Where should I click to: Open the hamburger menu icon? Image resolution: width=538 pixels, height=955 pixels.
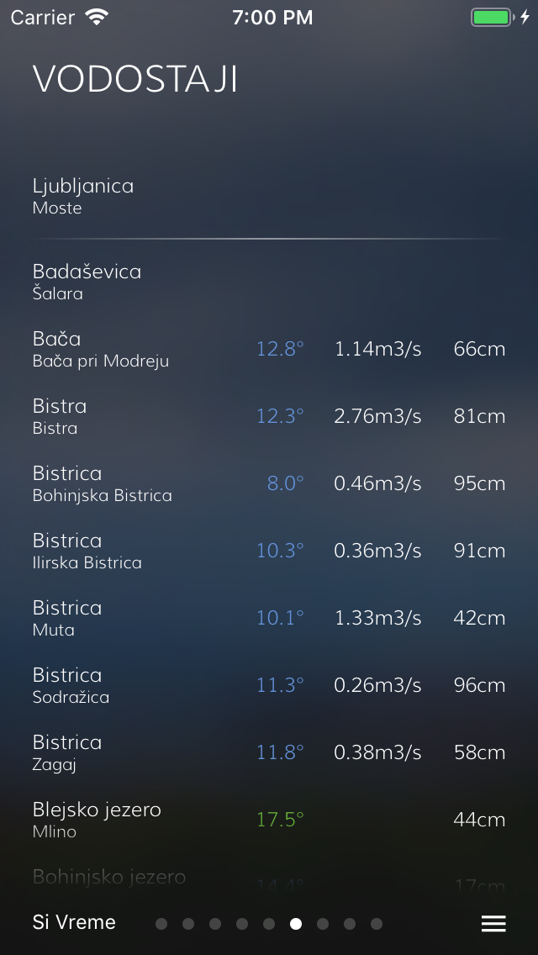[x=493, y=924]
